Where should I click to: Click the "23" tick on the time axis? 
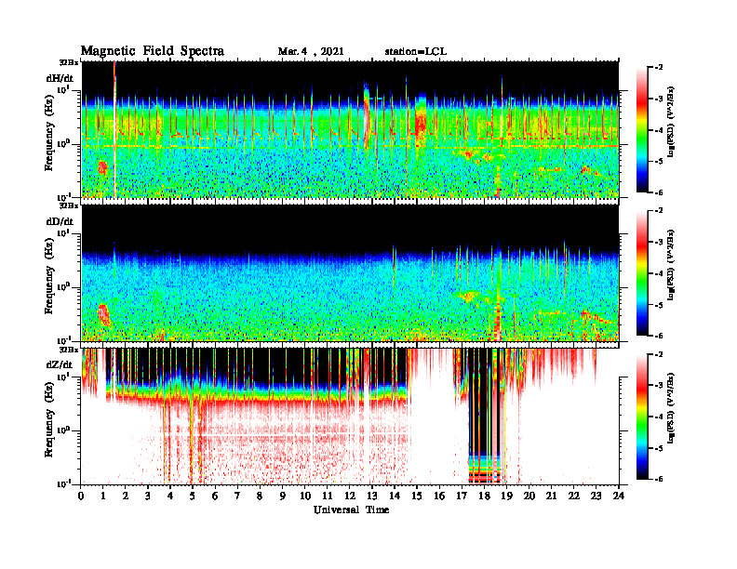tap(596, 496)
